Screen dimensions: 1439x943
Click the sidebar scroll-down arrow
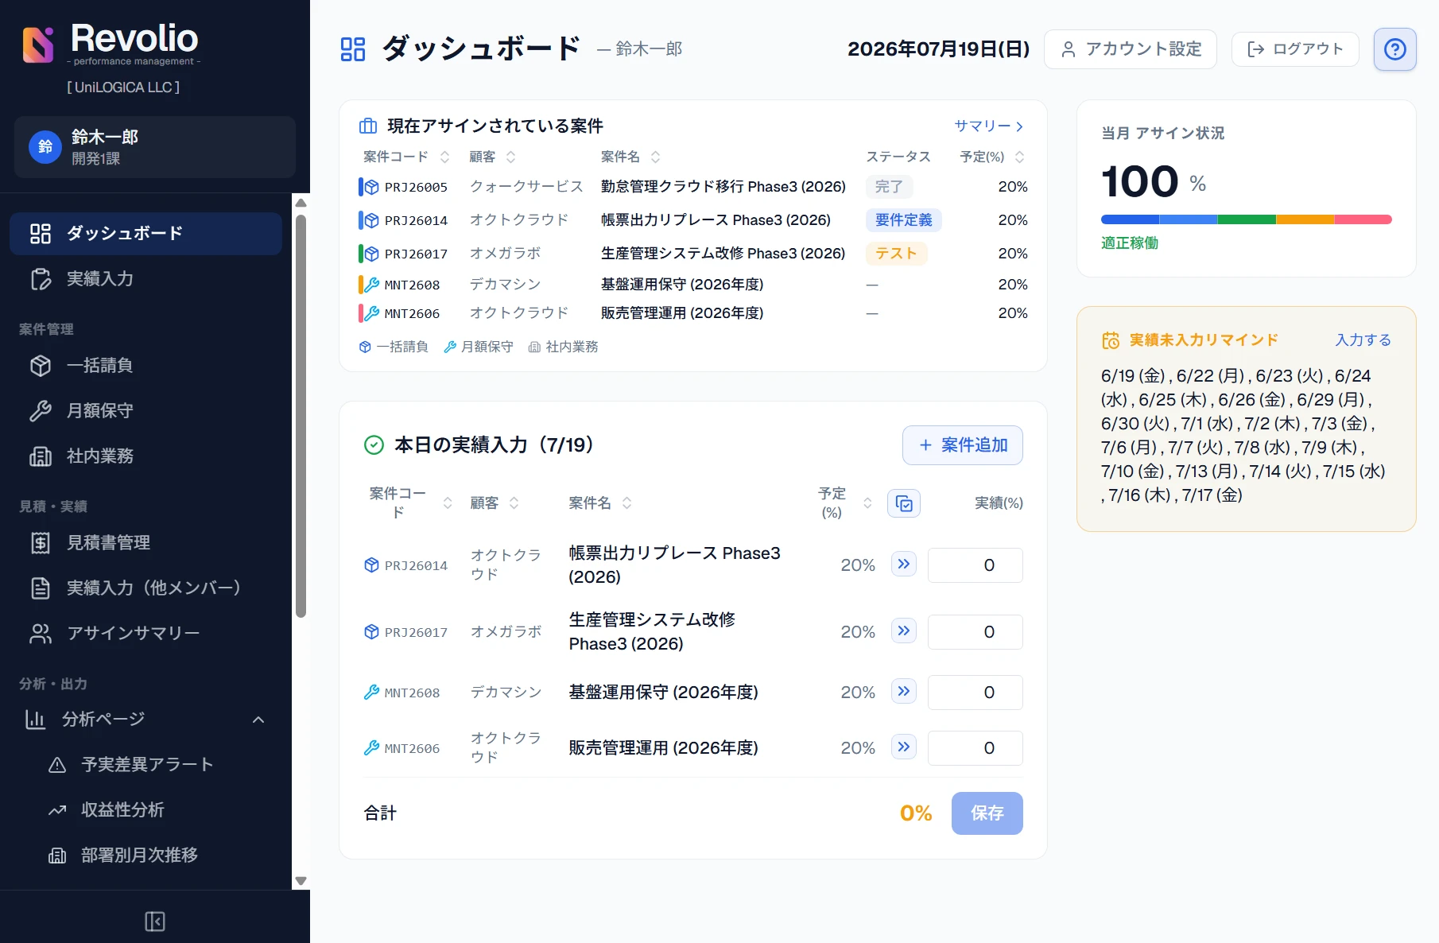pyautogui.click(x=301, y=881)
